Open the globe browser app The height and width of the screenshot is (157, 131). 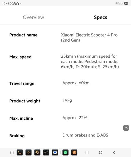37,153
